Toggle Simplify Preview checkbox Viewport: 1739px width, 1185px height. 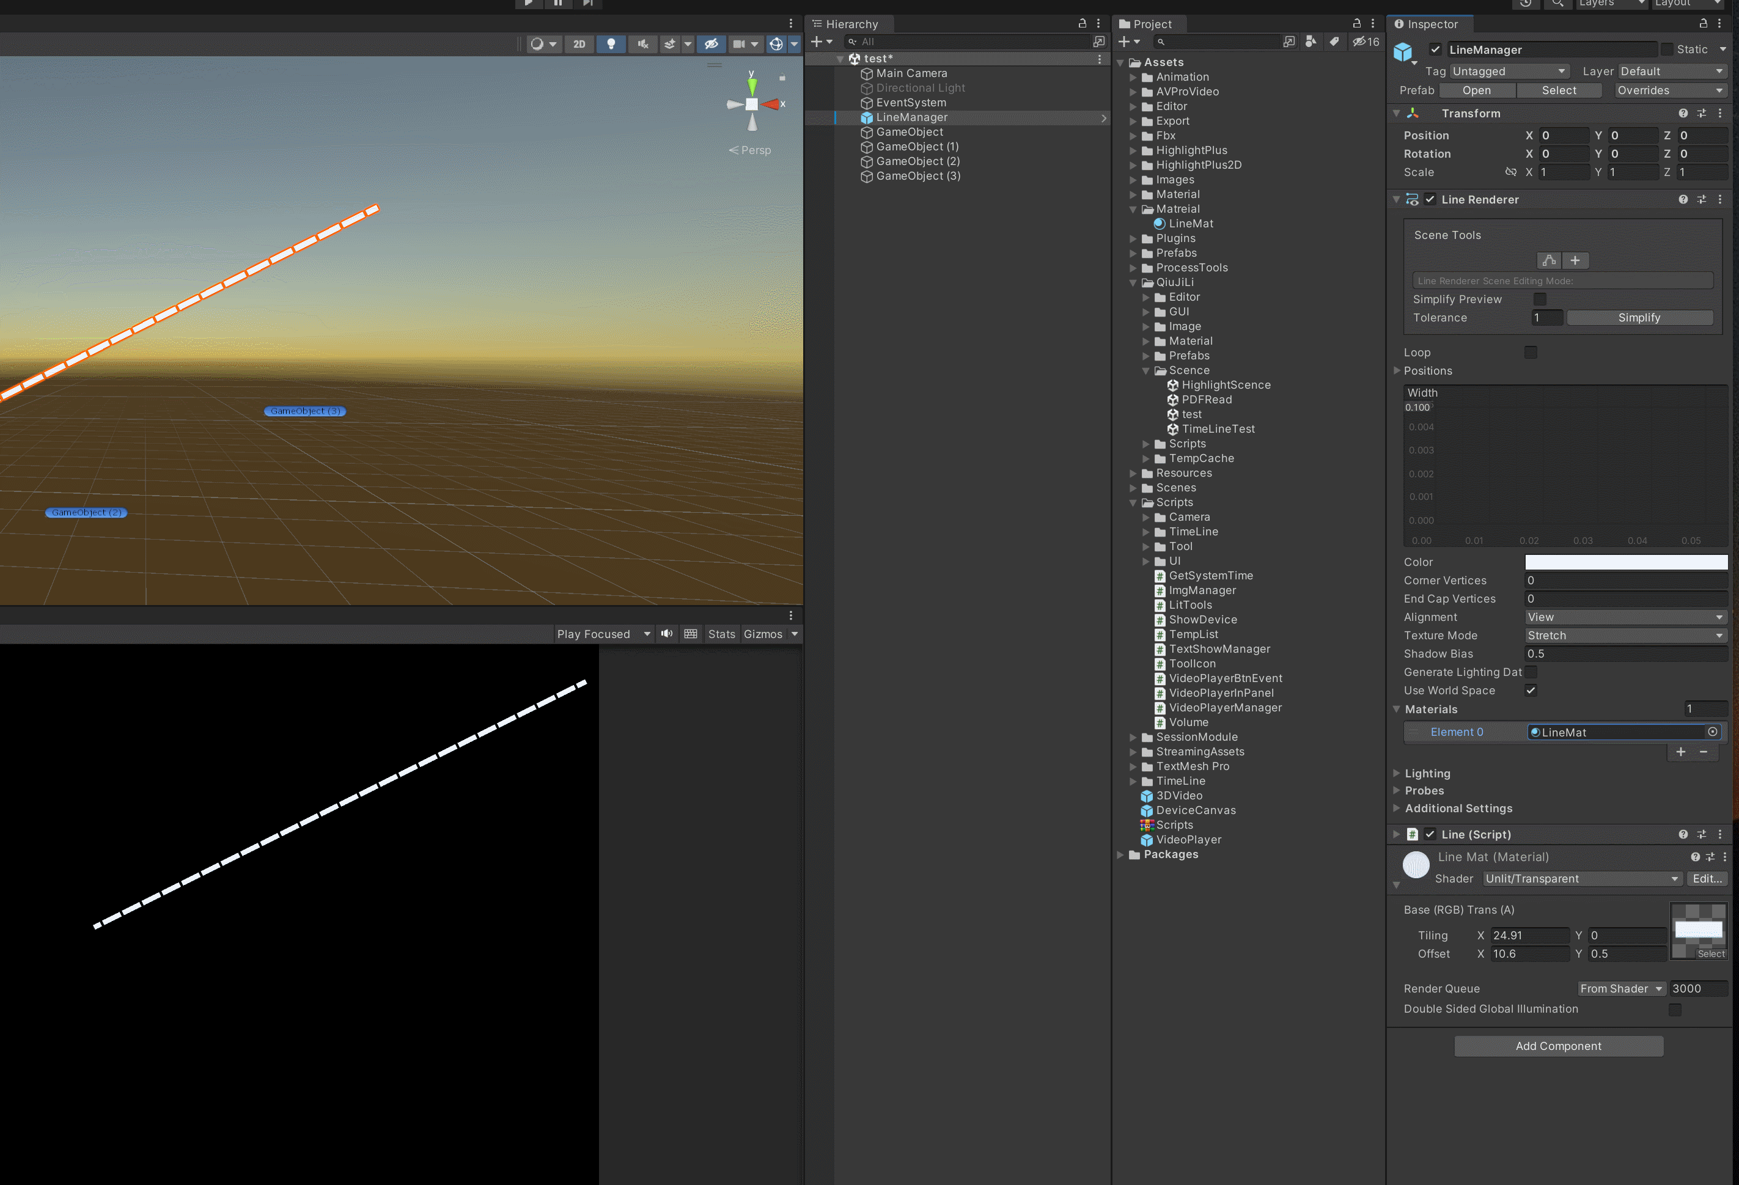coord(1539,299)
